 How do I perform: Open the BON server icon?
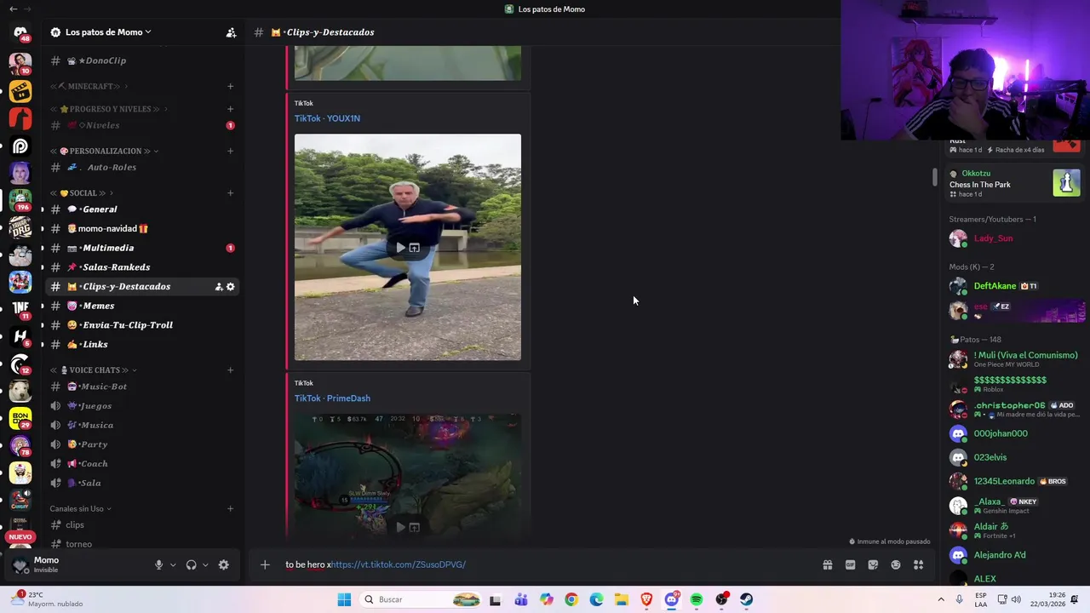pyautogui.click(x=20, y=418)
